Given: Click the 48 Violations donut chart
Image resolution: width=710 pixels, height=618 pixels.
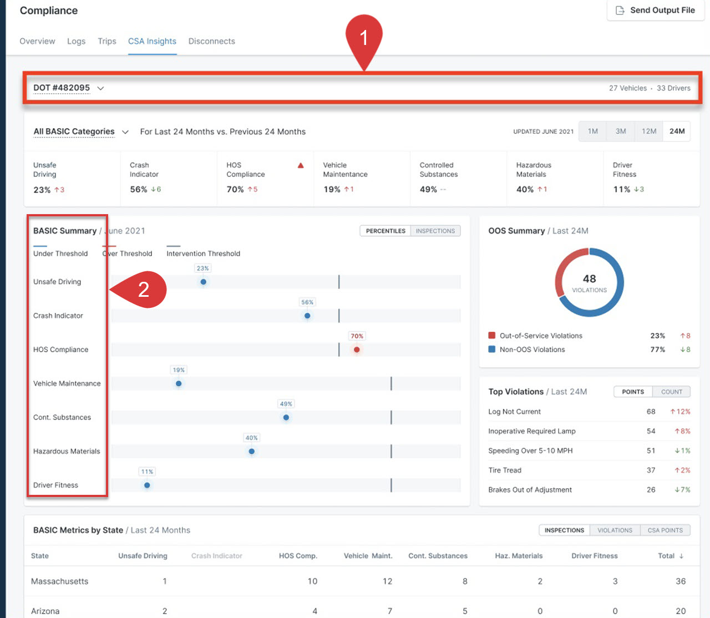Looking at the screenshot, I should 589,282.
